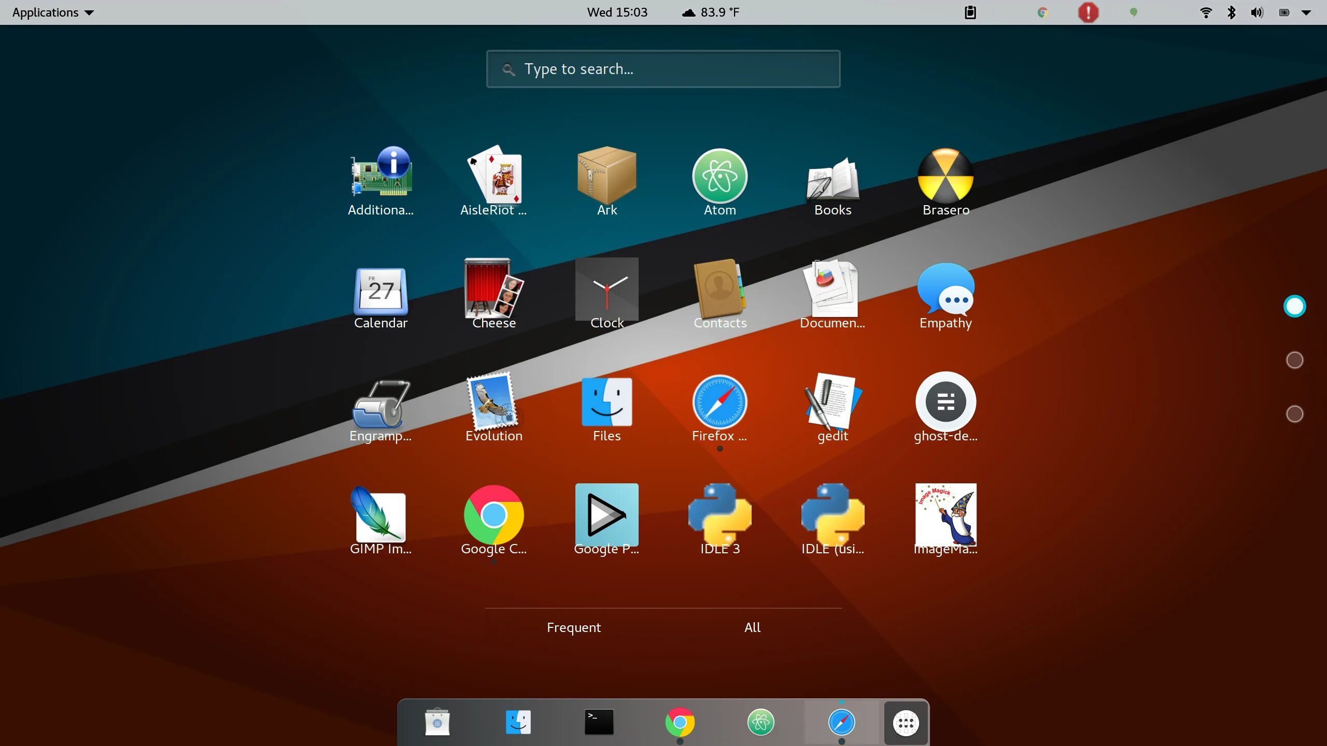Switch to the All apps tab
This screenshot has width=1327, height=746.
pyautogui.click(x=752, y=627)
